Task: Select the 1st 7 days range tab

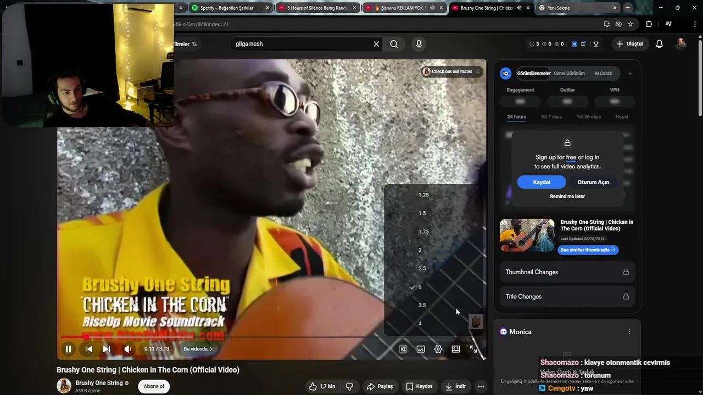Action: 551,117
